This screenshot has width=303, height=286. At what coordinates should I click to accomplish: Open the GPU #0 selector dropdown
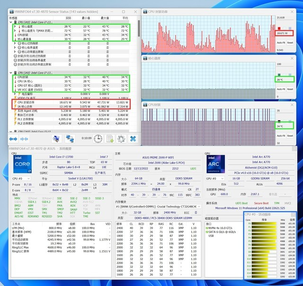[x=215, y=178]
